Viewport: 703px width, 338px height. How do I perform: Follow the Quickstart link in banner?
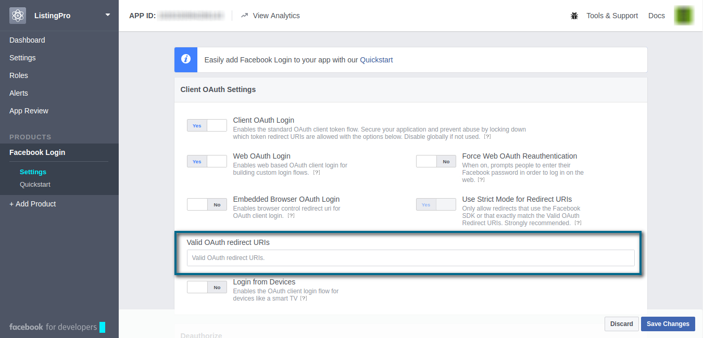coord(376,60)
